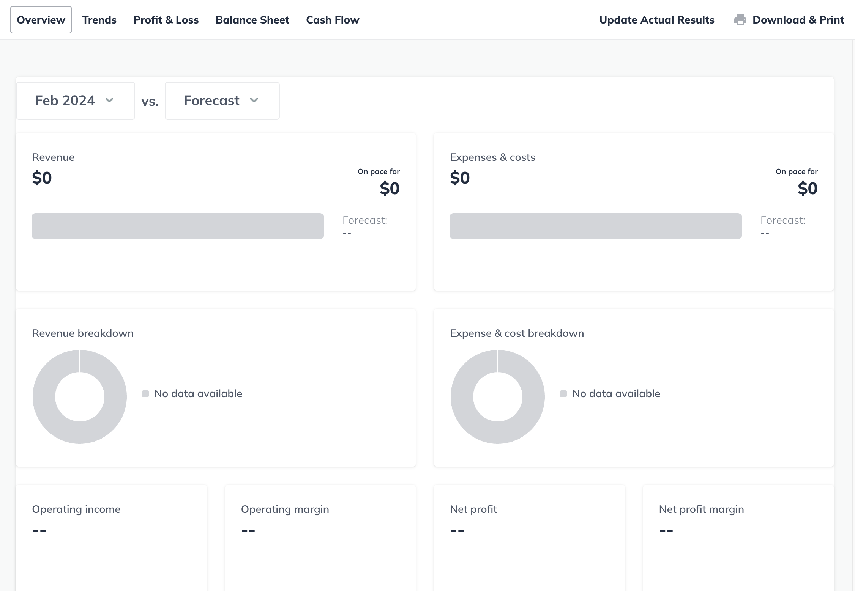Switch to the Trends tab
The width and height of the screenshot is (855, 591).
99,20
